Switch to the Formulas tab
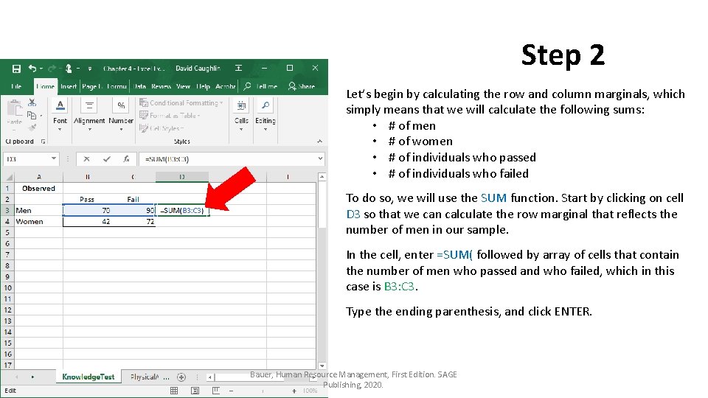 pos(117,86)
